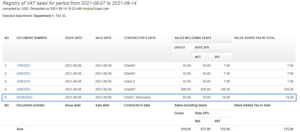Image resolution: width=300 pixels, height=132 pixels.
Task: Open invoice link 1/09/2021
Action: coord(24,66)
